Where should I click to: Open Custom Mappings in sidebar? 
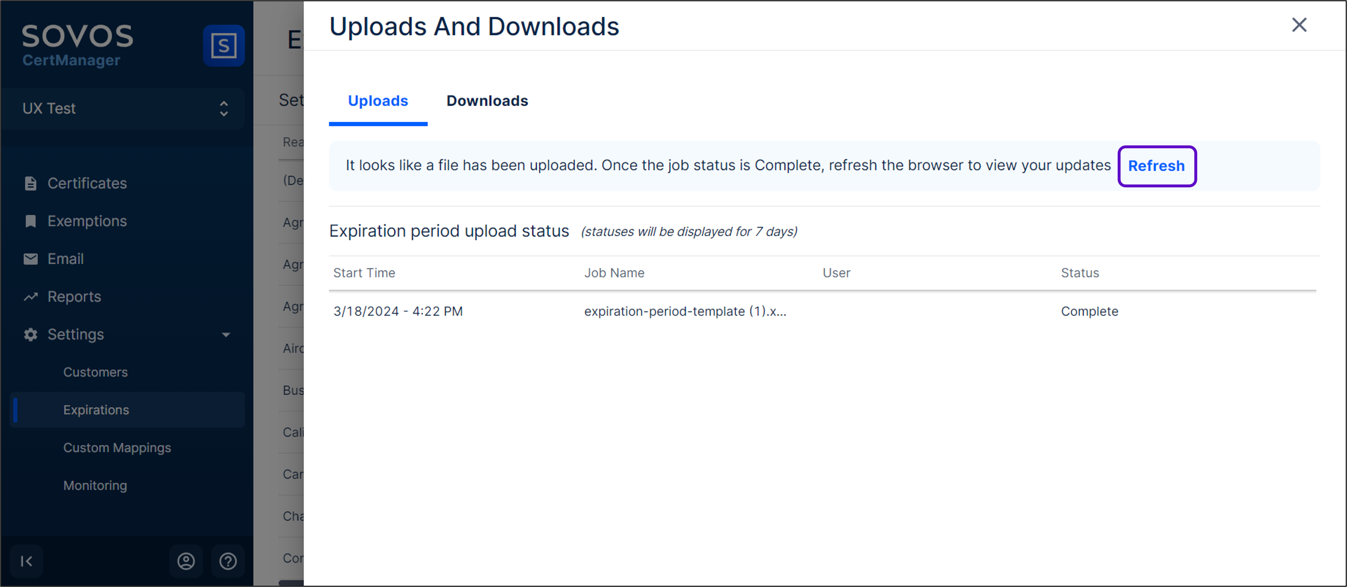coord(117,447)
